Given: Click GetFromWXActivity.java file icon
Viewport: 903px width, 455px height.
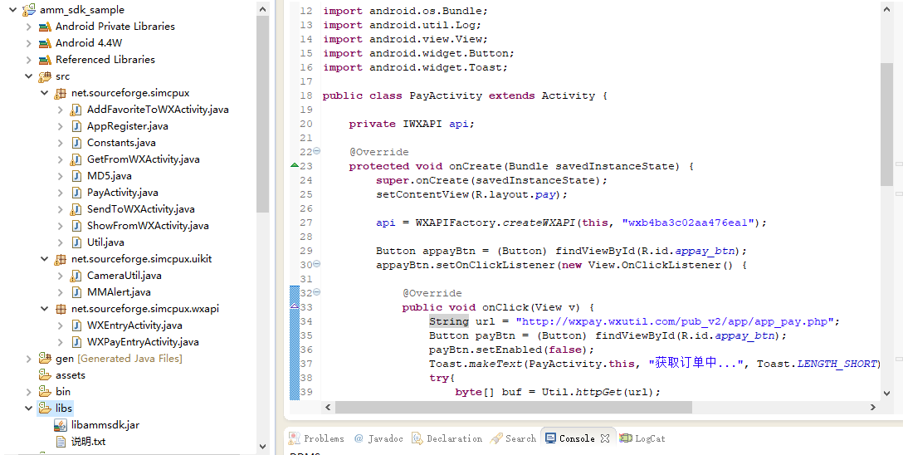Looking at the screenshot, I should coord(76,159).
